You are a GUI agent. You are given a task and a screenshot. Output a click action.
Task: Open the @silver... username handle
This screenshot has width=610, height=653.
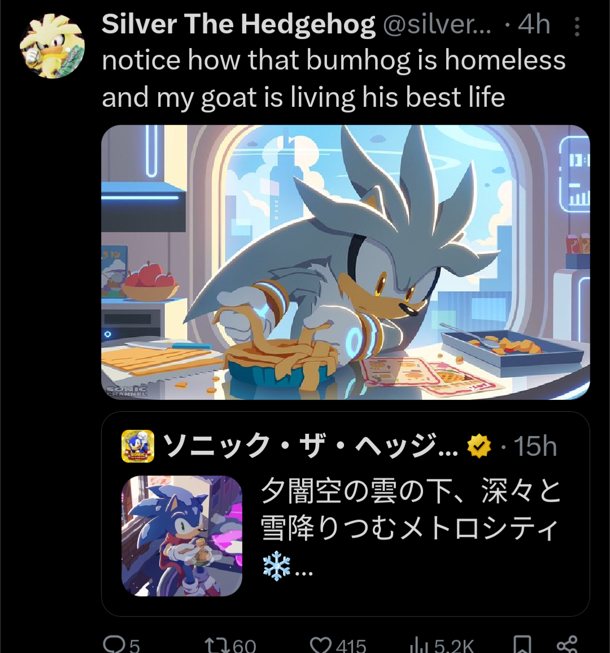(437, 24)
